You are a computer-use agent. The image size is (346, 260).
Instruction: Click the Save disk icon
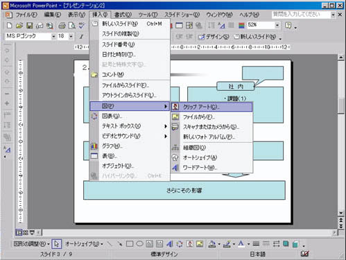(30, 26)
